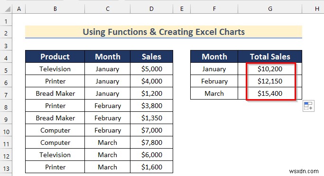
Task: Click the $10,200 total sales cell
Action: coord(270,69)
